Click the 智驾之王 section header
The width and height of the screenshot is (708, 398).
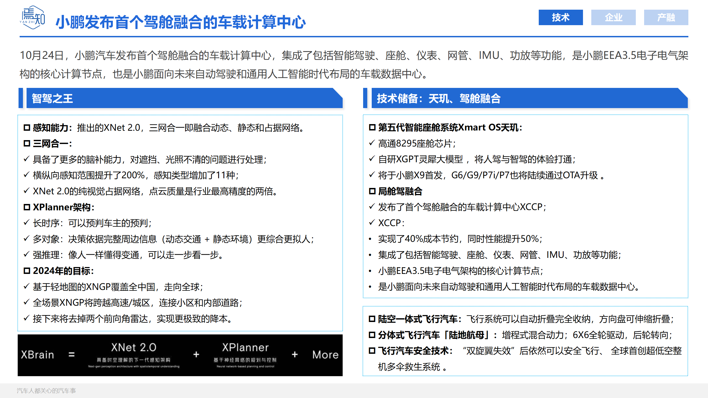click(184, 98)
